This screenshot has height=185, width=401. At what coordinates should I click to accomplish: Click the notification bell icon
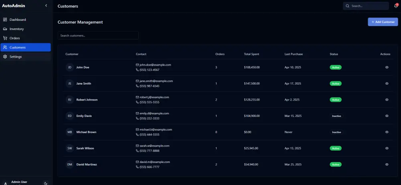click(396, 6)
